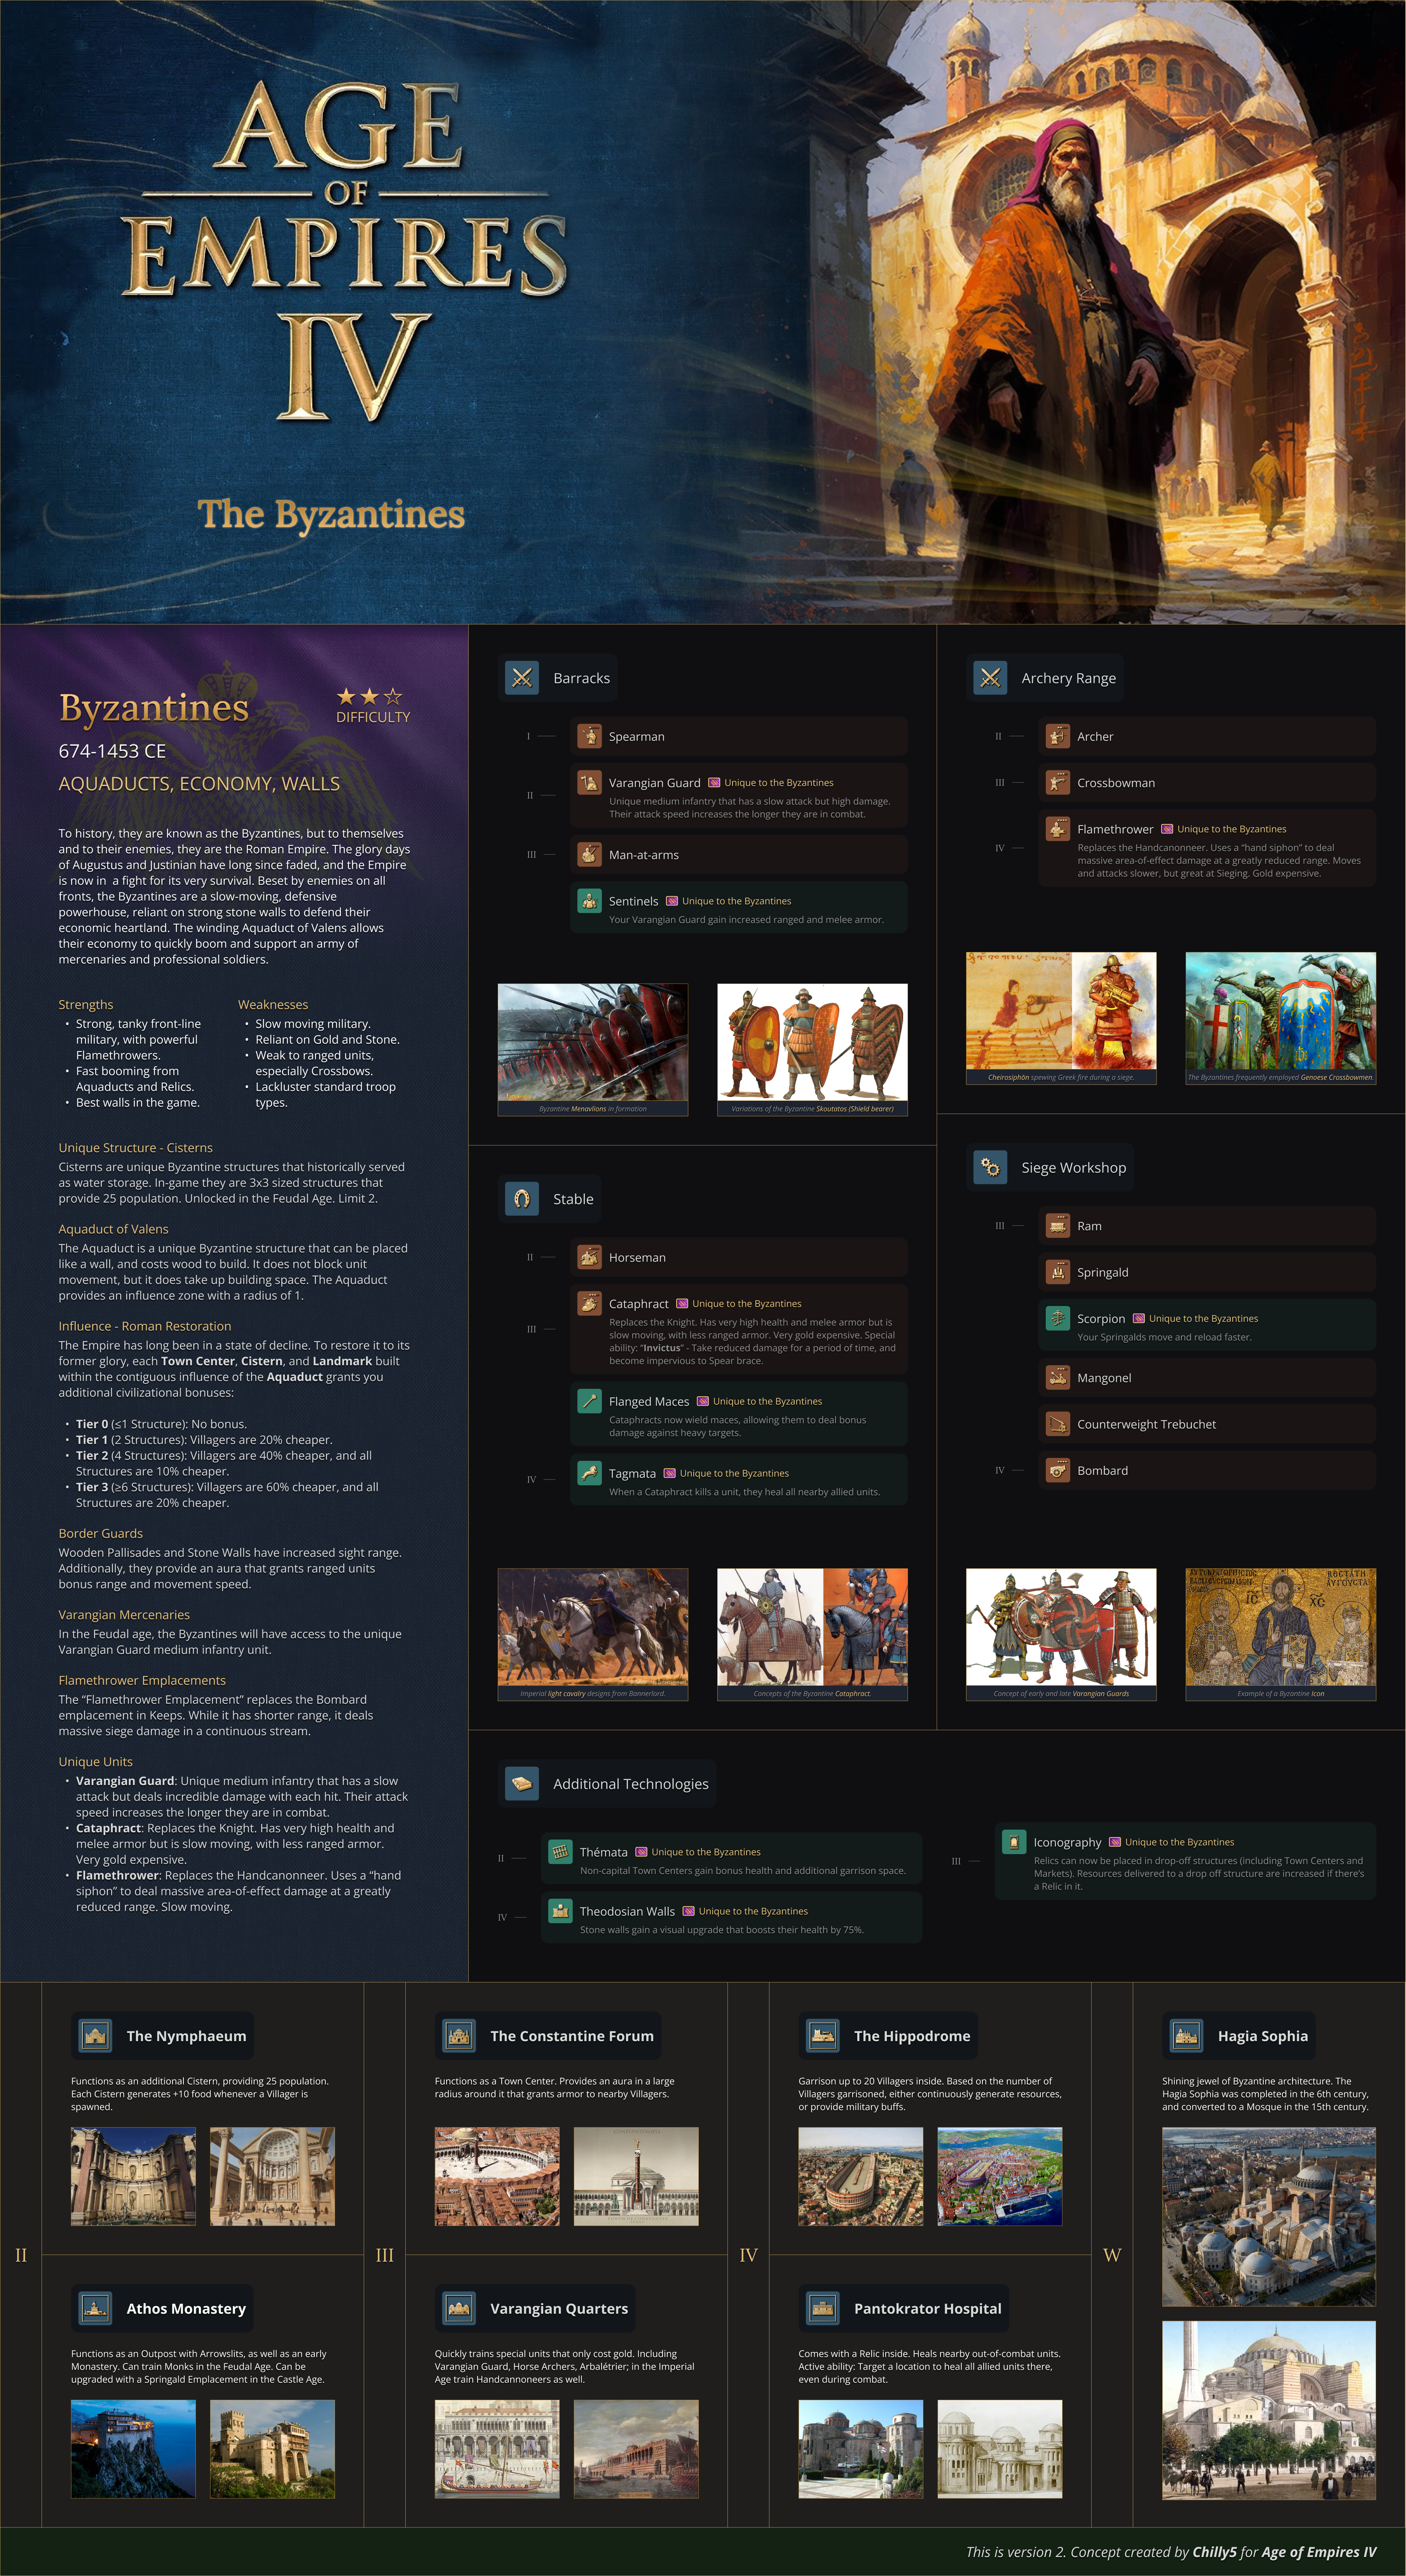Click the Siege Workshop gears icon
The height and width of the screenshot is (2576, 1406).
point(990,1167)
